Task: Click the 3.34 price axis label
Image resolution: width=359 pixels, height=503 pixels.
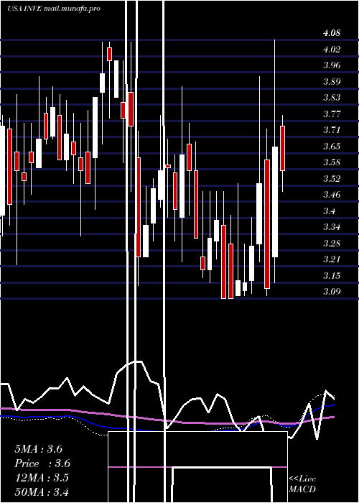Action: (332, 227)
